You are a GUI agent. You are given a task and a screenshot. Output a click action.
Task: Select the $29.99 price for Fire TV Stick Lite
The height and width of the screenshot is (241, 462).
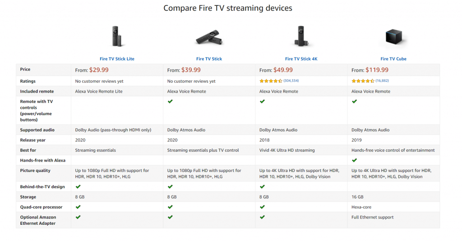point(99,70)
